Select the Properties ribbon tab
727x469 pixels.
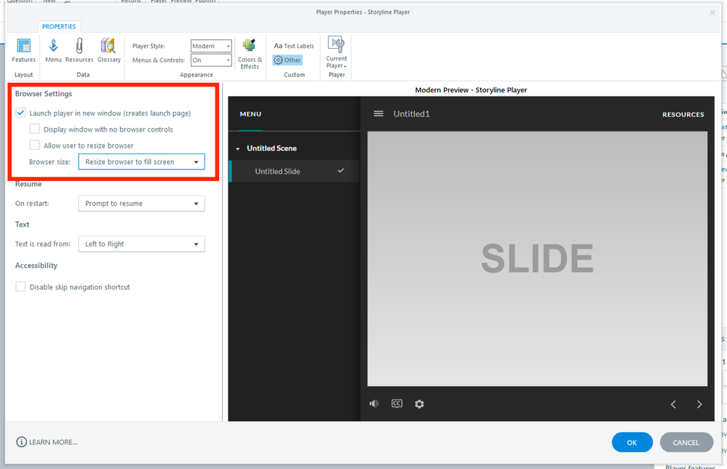point(59,27)
